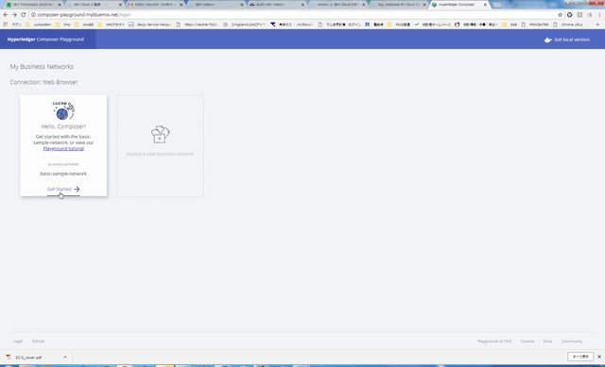Image resolution: width=605 pixels, height=367 pixels.
Task: Open the GitHub footer link
Action: tap(38, 342)
